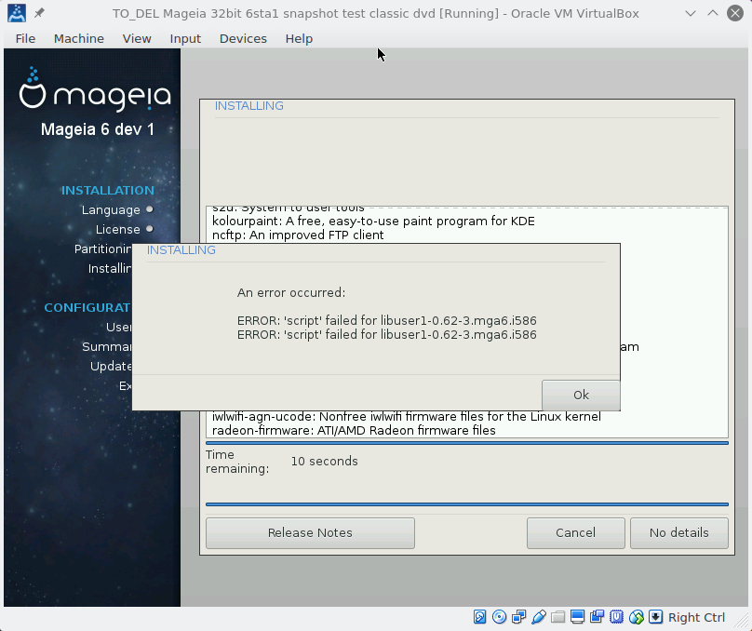Click the keyboard capture down-arrow icon
The image size is (752, 631).
coord(655,617)
